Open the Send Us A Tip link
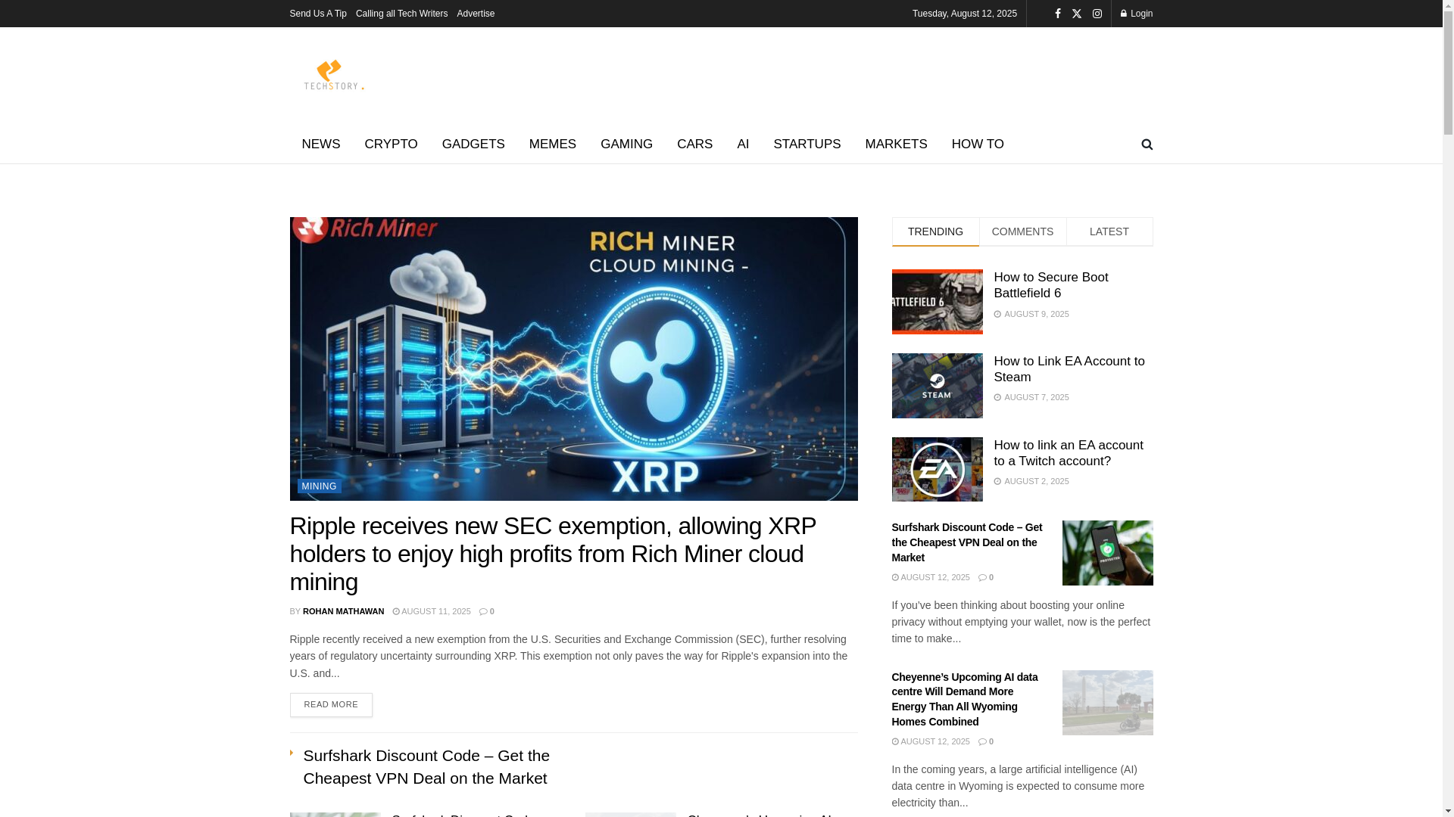The width and height of the screenshot is (1454, 817). pyautogui.click(x=318, y=14)
